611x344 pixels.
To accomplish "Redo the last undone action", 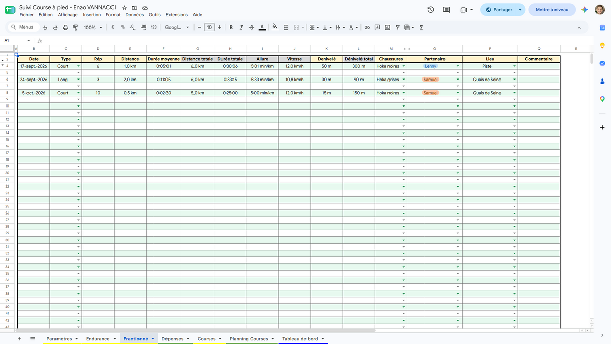I will click(55, 28).
